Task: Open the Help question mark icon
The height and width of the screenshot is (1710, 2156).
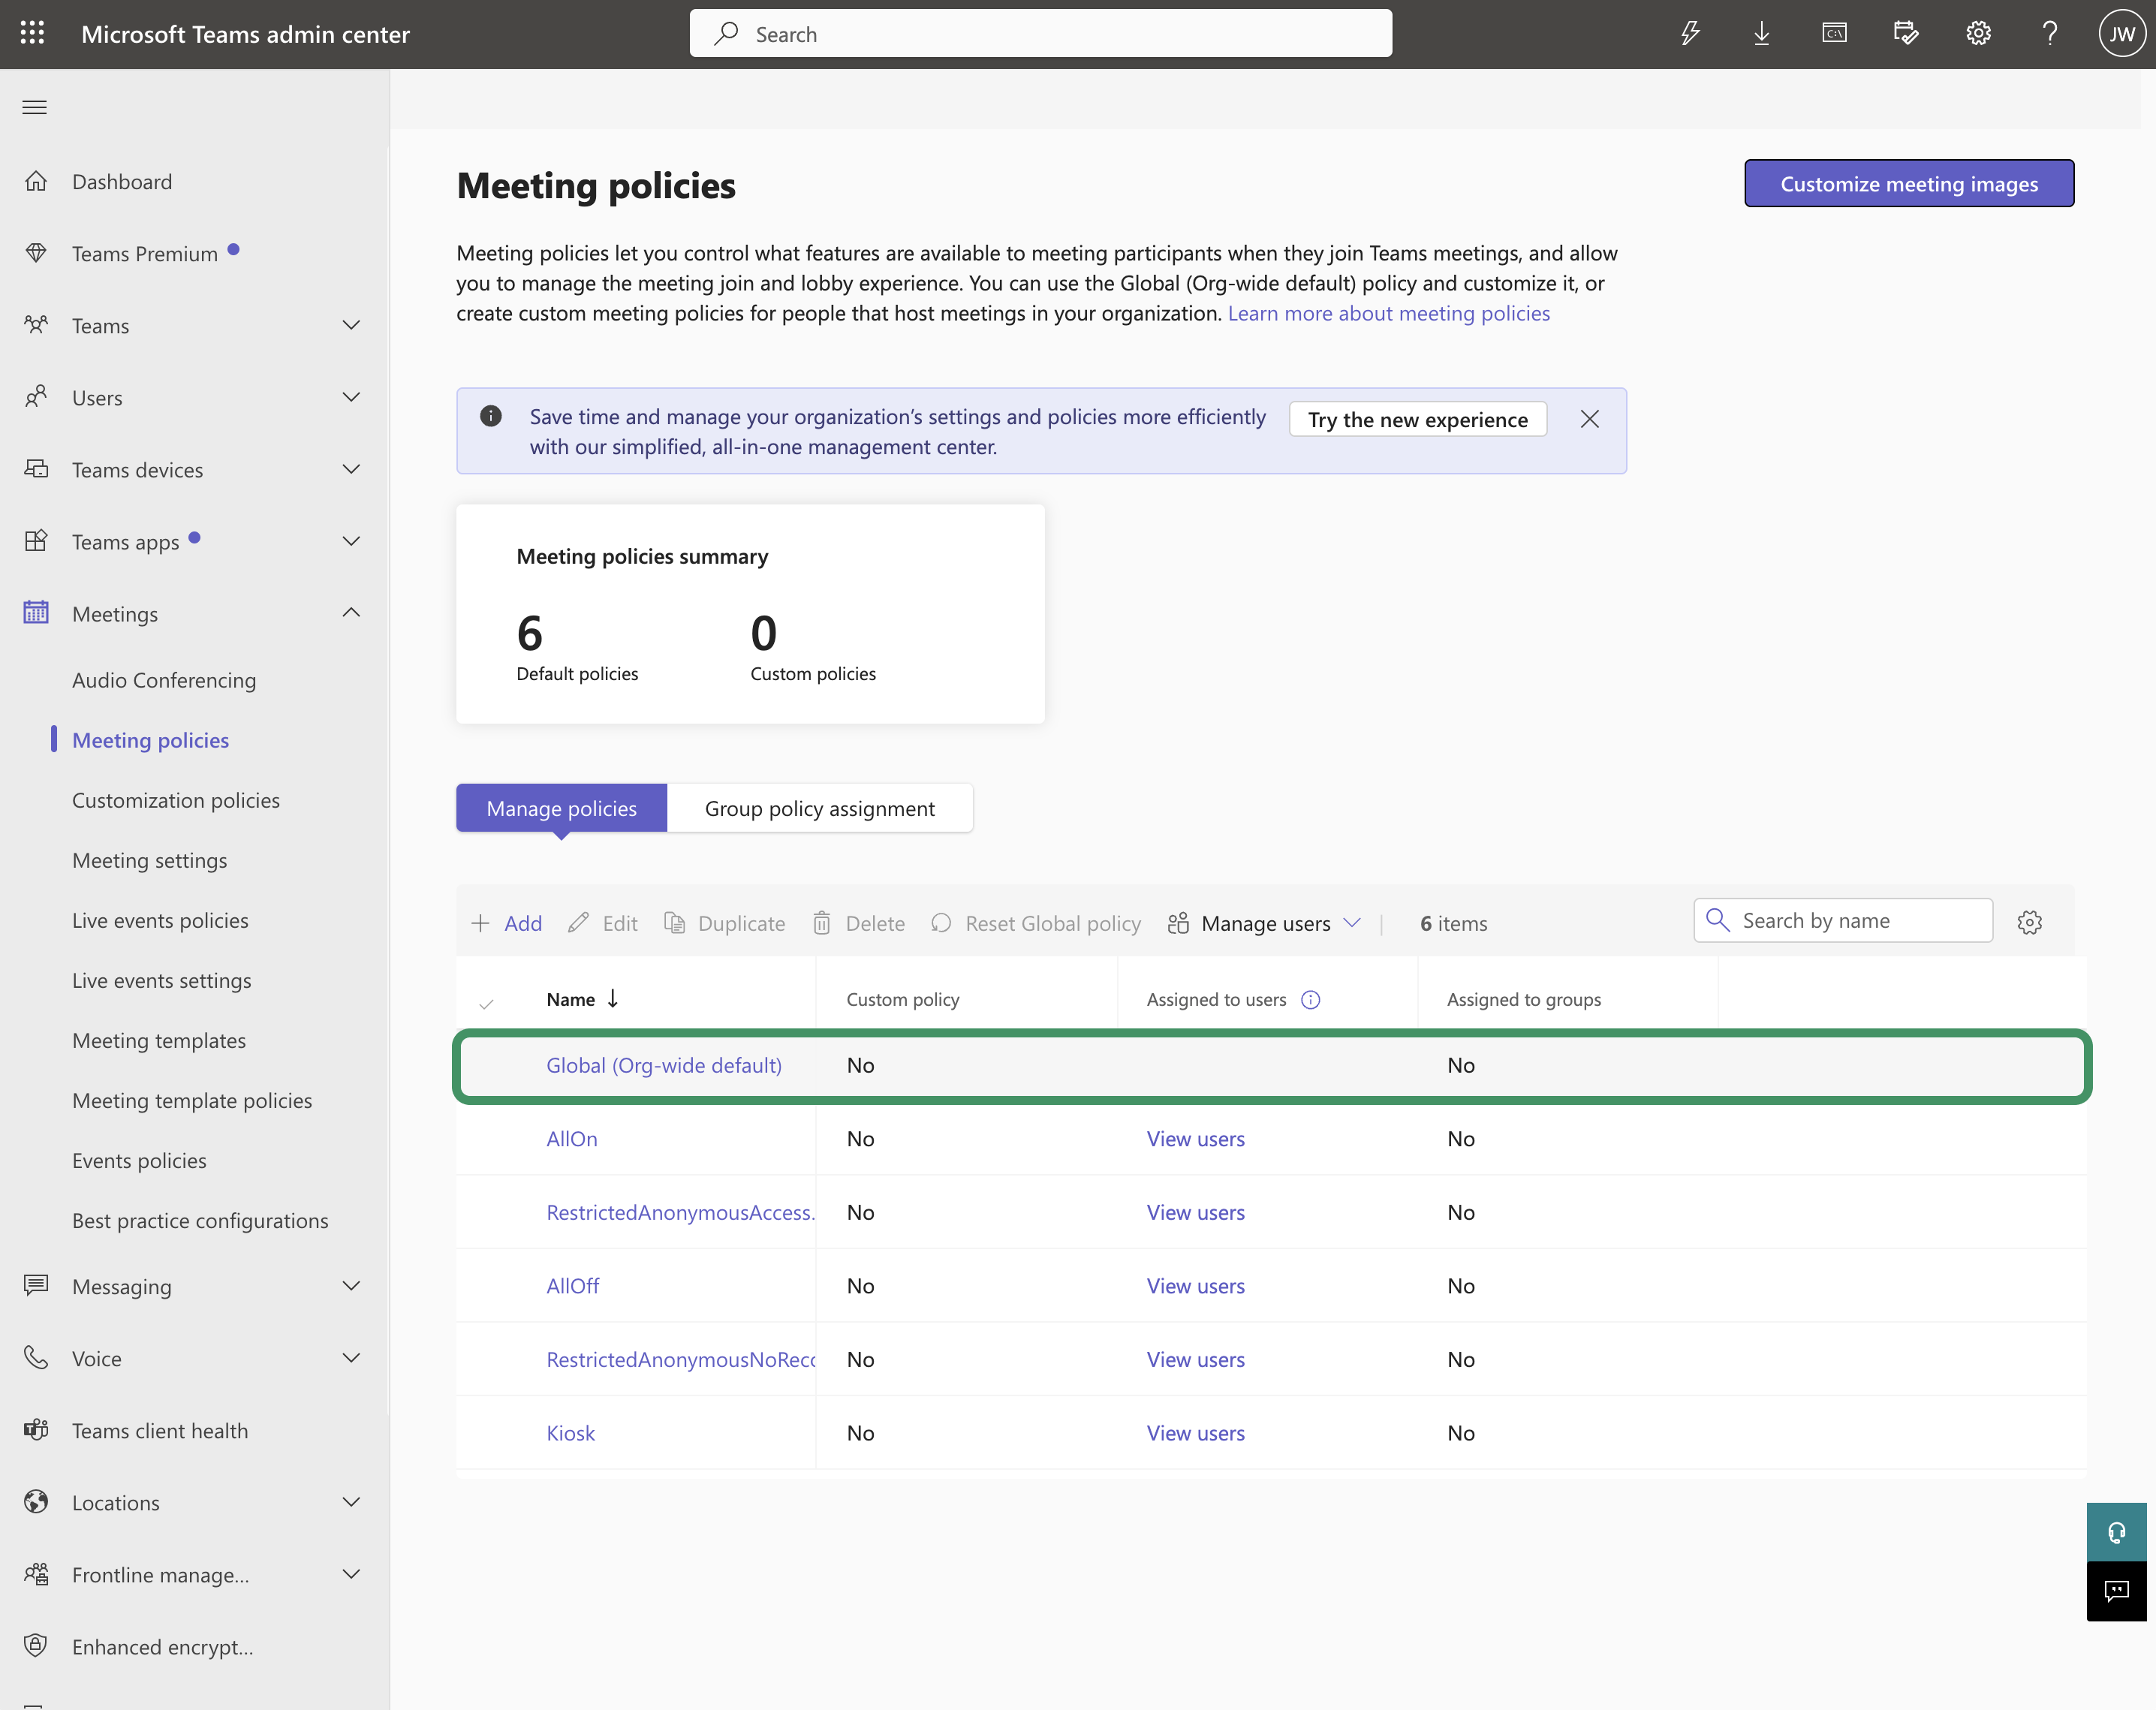Action: coord(2050,34)
